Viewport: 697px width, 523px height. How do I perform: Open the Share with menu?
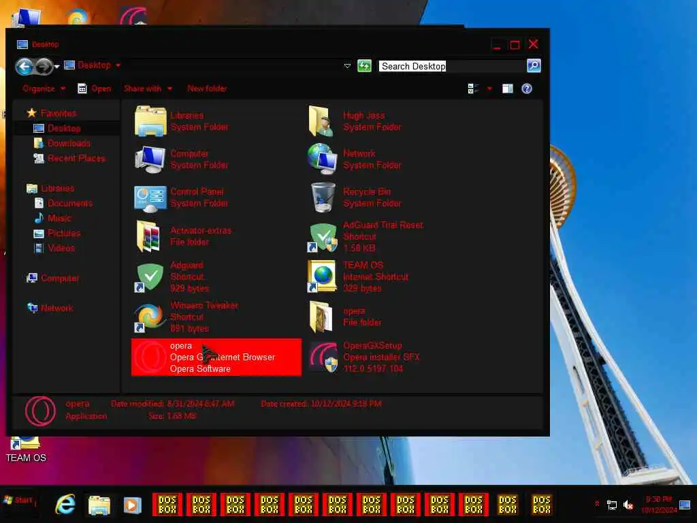(x=148, y=89)
